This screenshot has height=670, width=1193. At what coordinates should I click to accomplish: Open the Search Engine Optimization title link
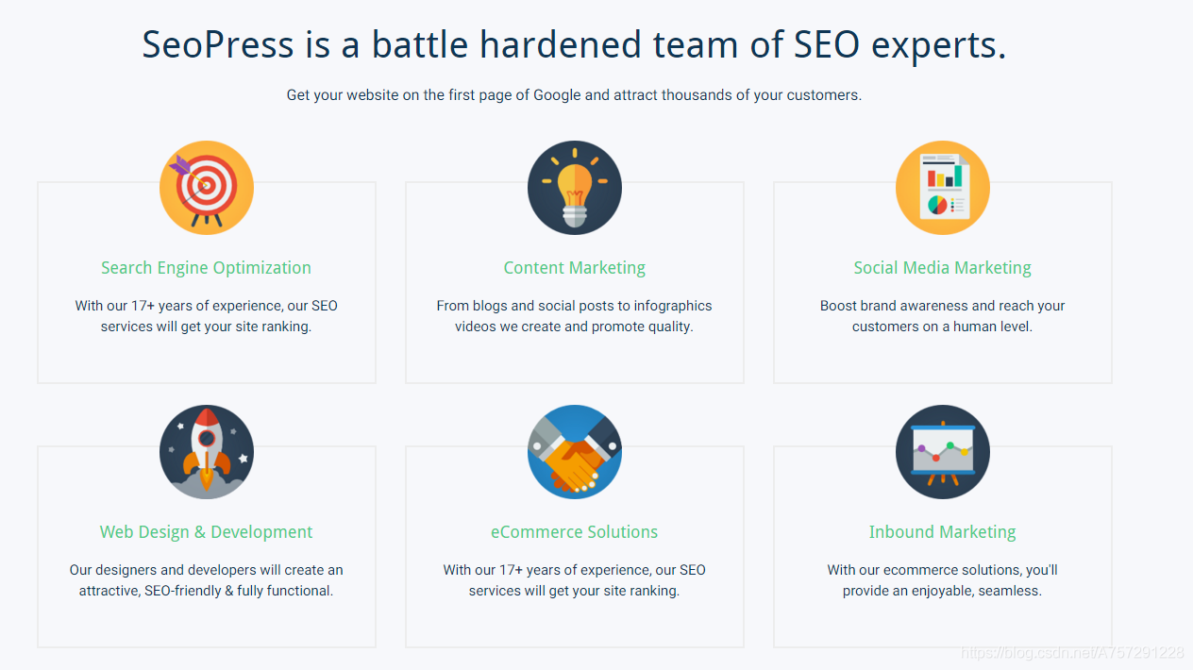click(207, 268)
